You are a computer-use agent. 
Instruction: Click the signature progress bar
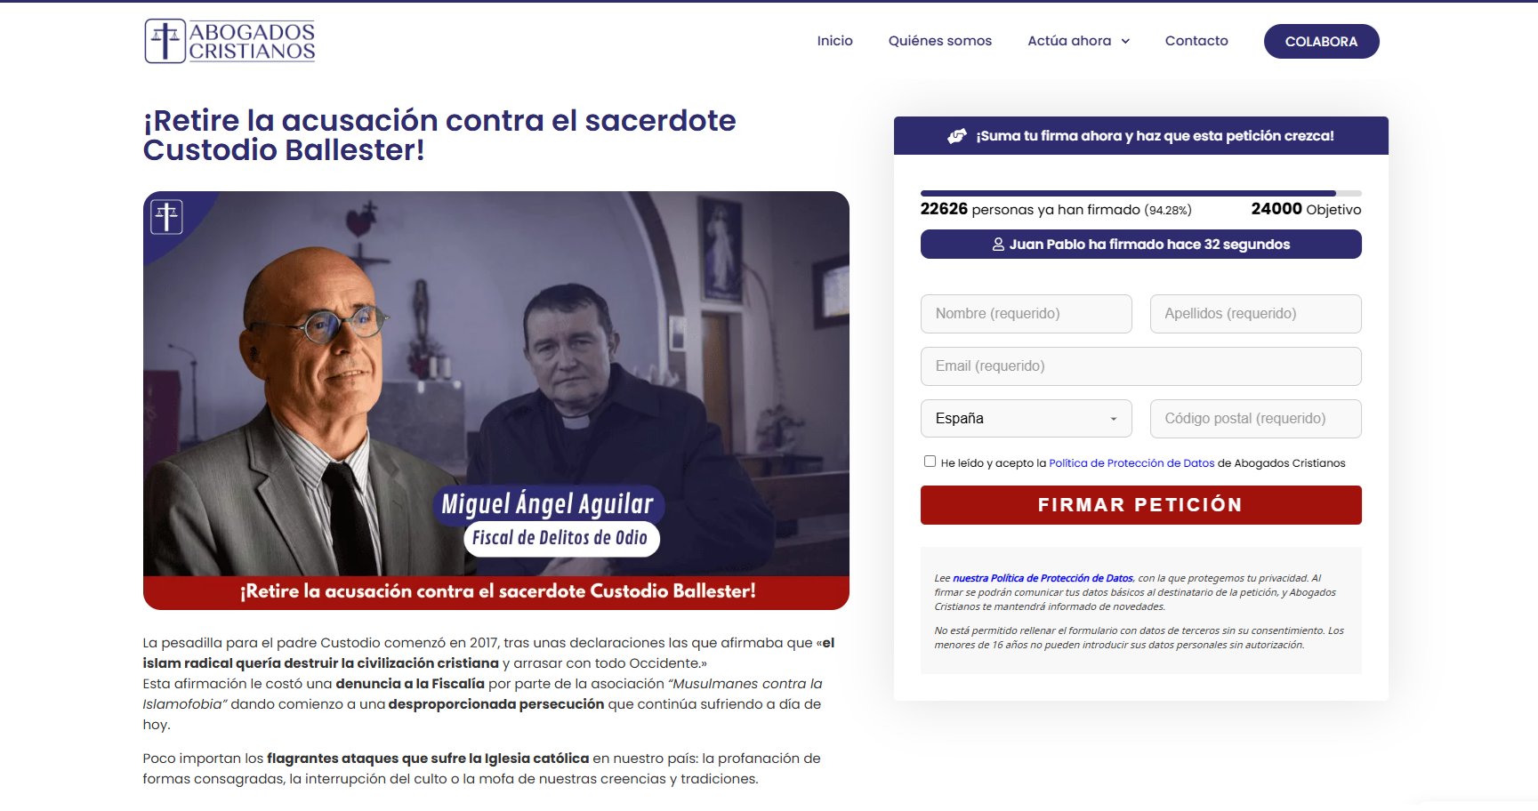coord(1140,193)
